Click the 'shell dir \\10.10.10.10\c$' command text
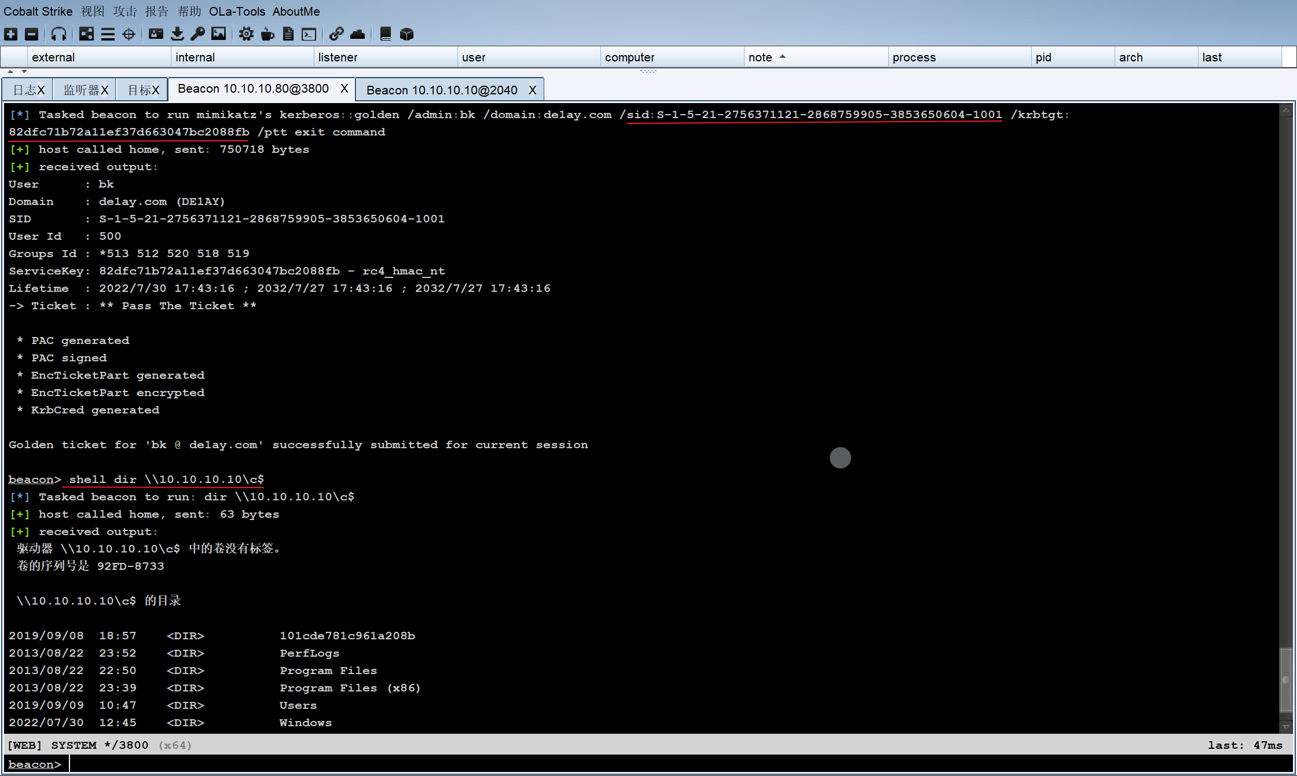Viewport: 1297px width, 776px height. coord(166,479)
